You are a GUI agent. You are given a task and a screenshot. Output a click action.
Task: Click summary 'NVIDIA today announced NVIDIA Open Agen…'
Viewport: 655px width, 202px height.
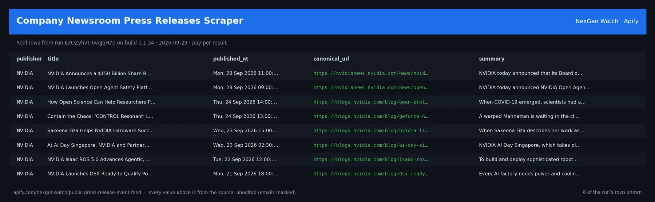[535, 88]
